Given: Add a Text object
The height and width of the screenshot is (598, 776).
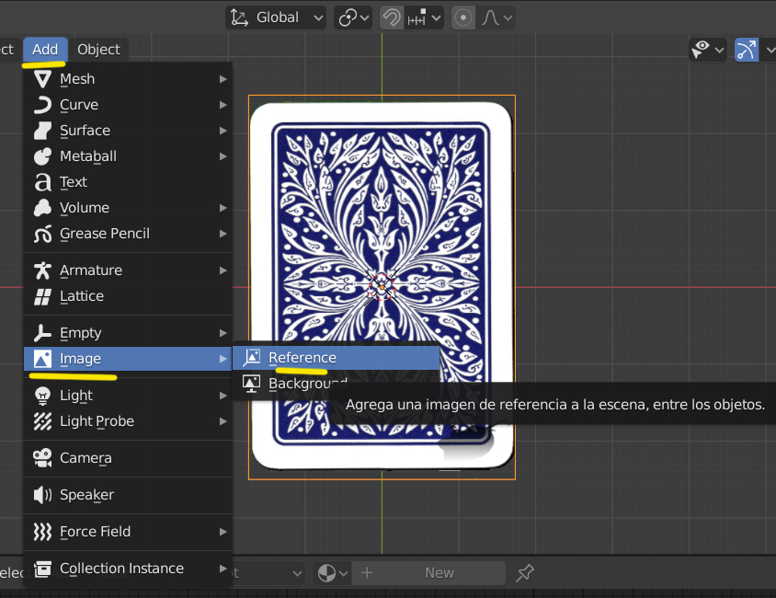Looking at the screenshot, I should 128,182.
